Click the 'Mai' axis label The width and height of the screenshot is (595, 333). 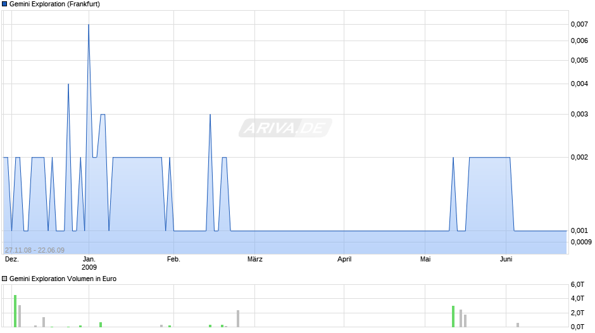click(x=425, y=260)
